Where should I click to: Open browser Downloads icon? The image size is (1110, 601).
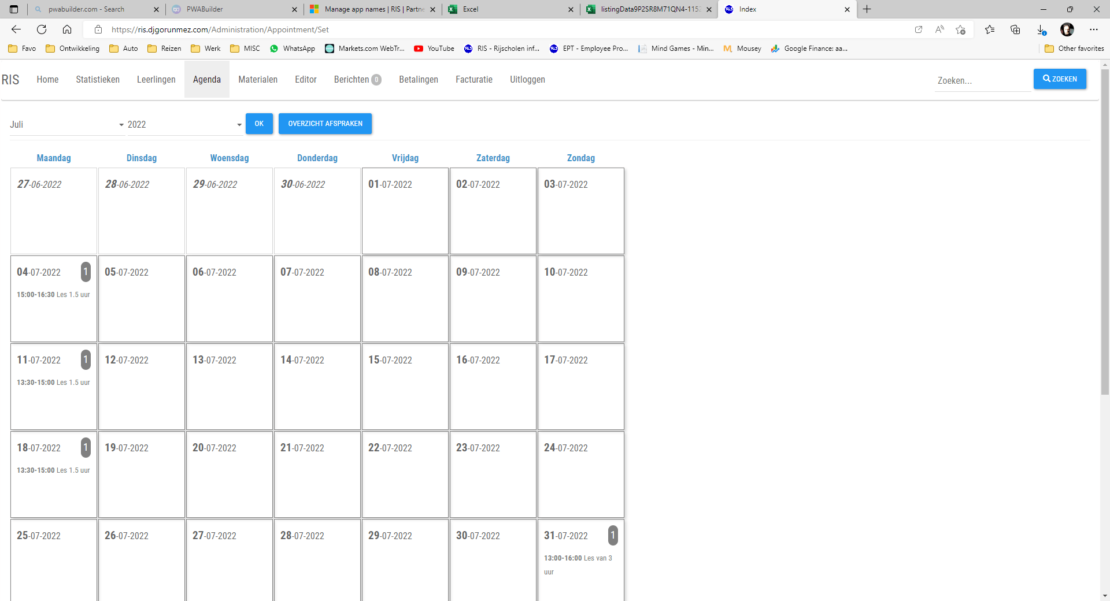pos(1041,29)
